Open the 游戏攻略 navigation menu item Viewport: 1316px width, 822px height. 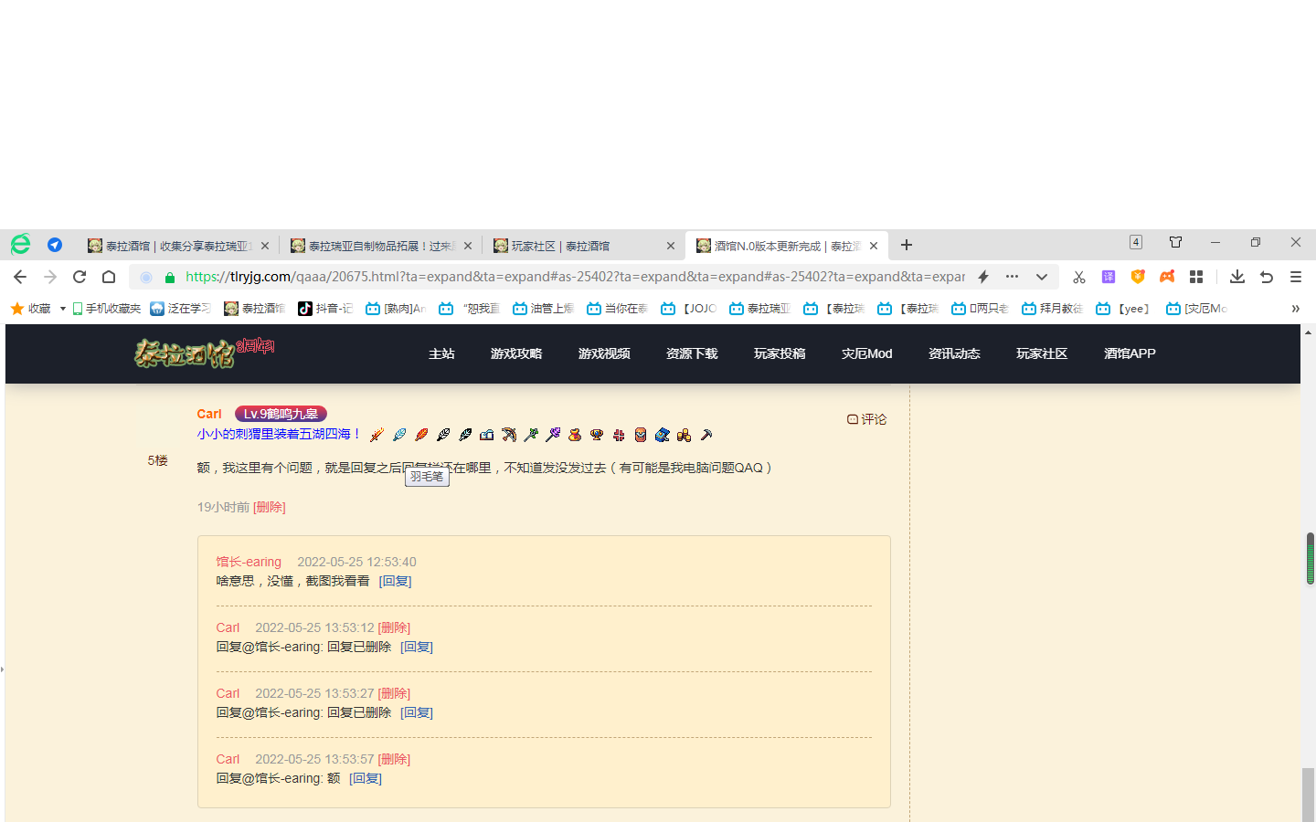(x=516, y=353)
